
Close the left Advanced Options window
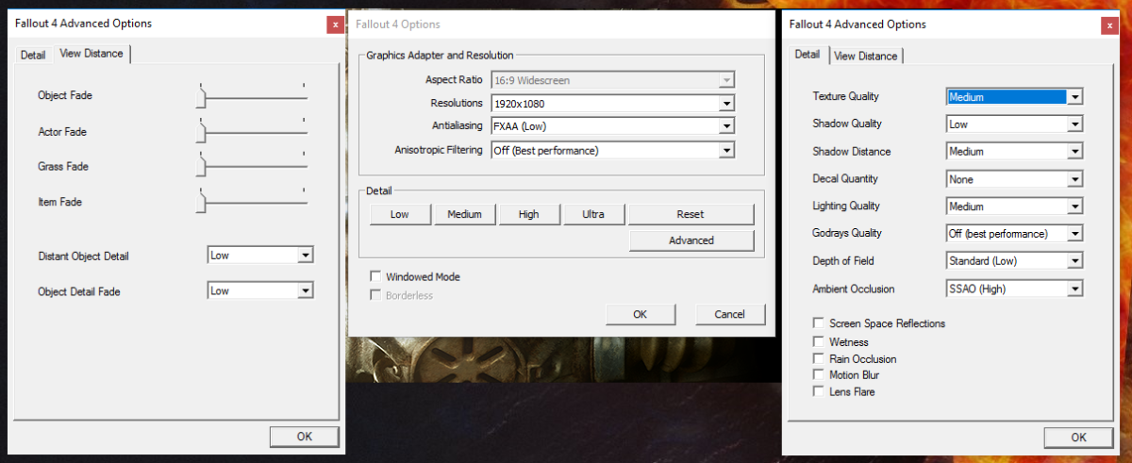[335, 25]
